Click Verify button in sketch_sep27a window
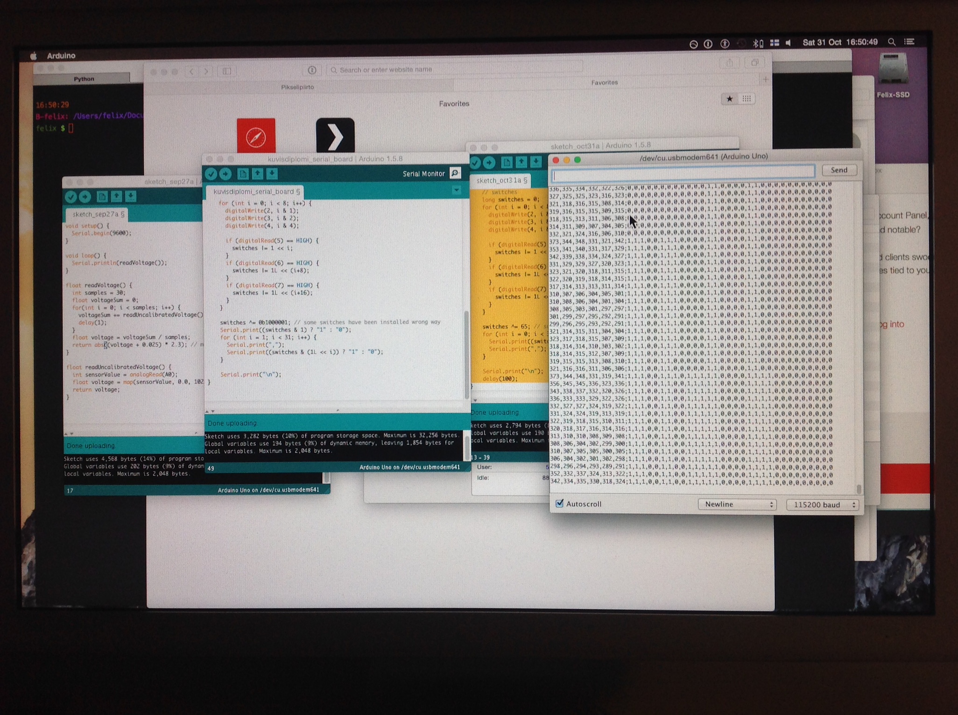The width and height of the screenshot is (958, 715). [70, 197]
